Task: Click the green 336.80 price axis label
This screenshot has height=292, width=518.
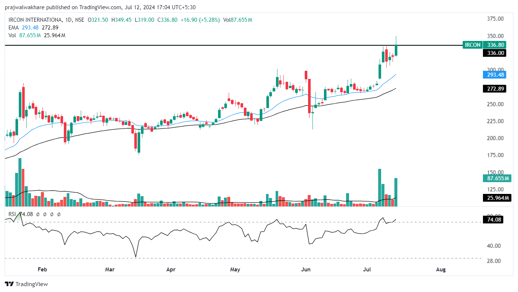Action: pos(494,45)
